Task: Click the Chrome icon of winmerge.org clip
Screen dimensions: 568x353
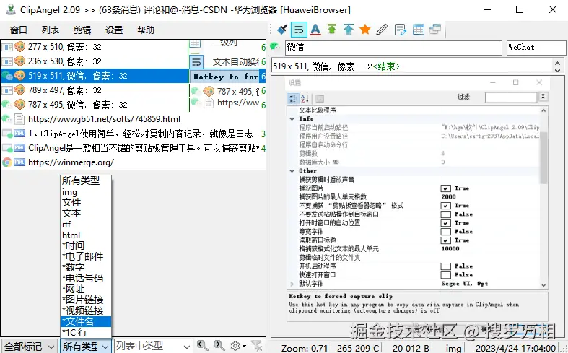Action: pos(6,162)
